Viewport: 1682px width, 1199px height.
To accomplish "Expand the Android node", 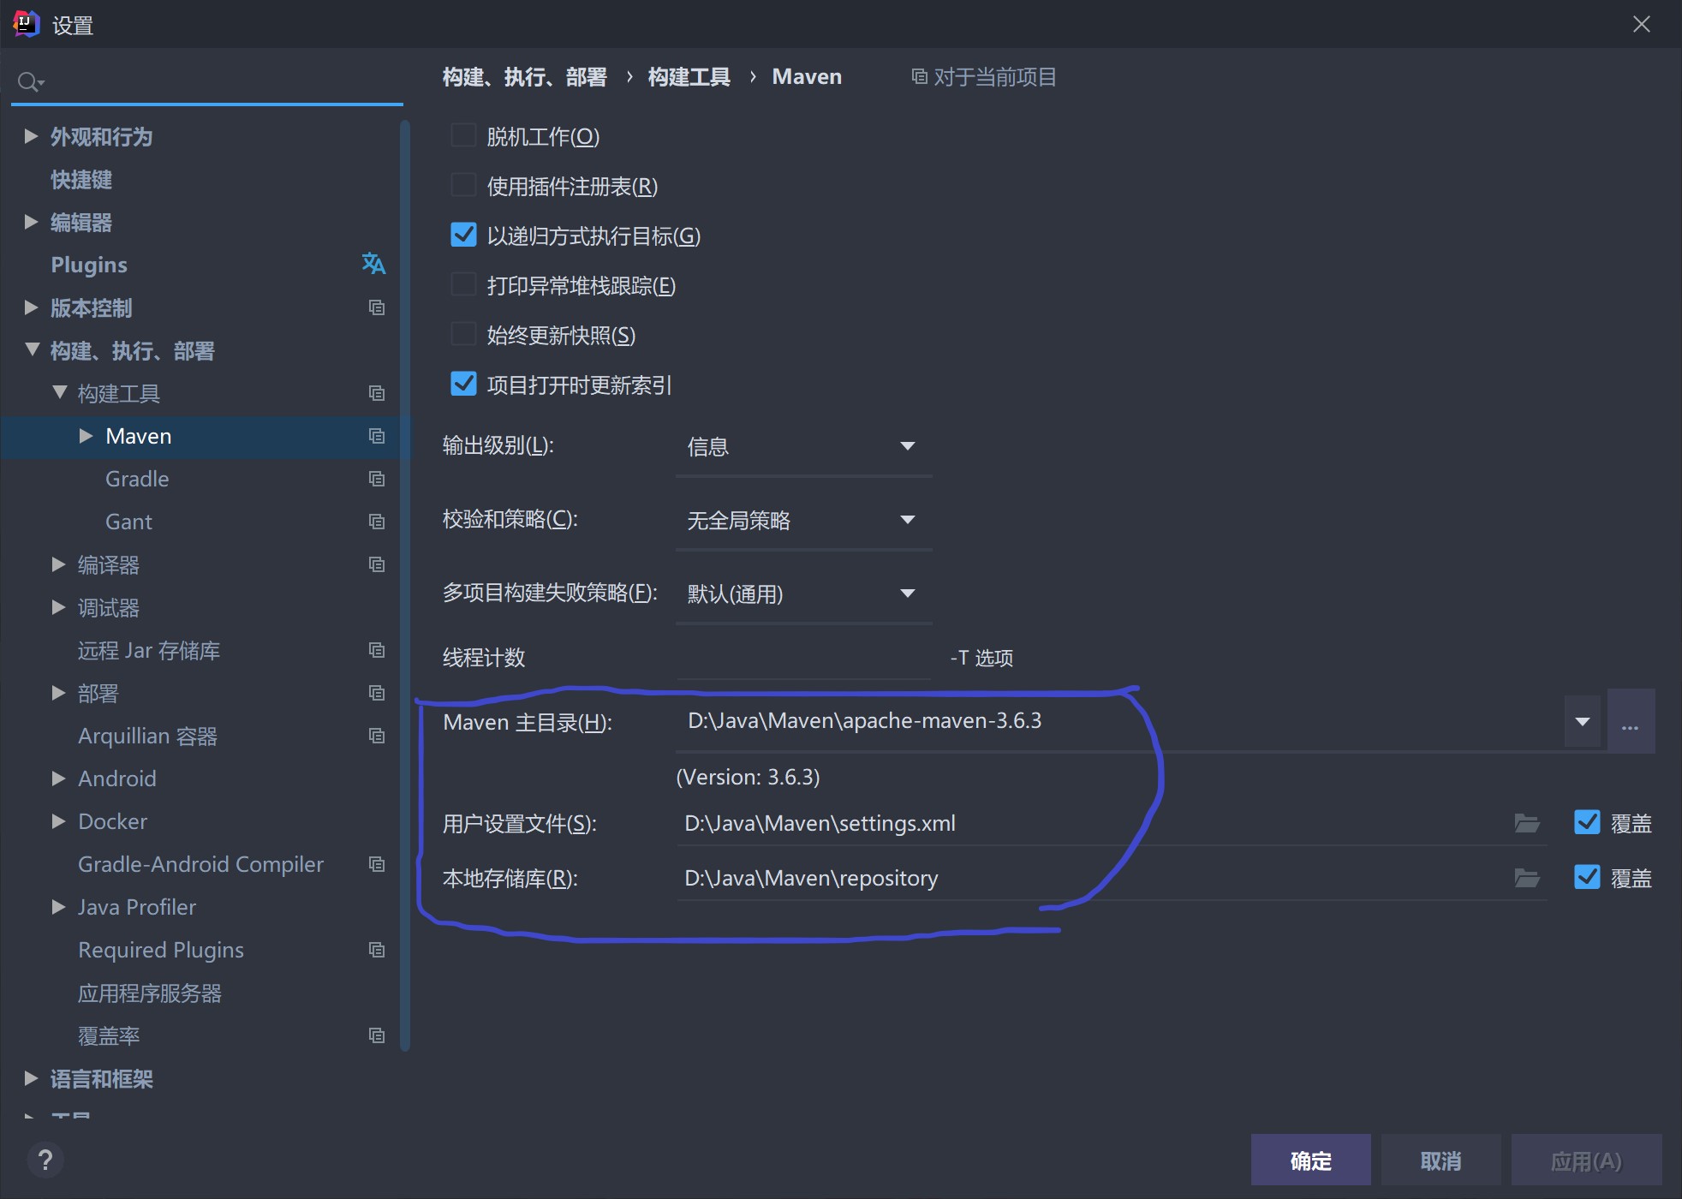I will pos(58,778).
